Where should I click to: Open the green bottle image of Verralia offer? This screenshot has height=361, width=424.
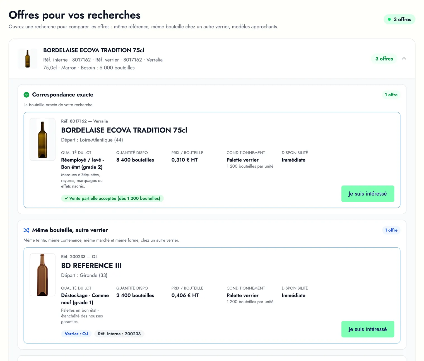pos(42,139)
